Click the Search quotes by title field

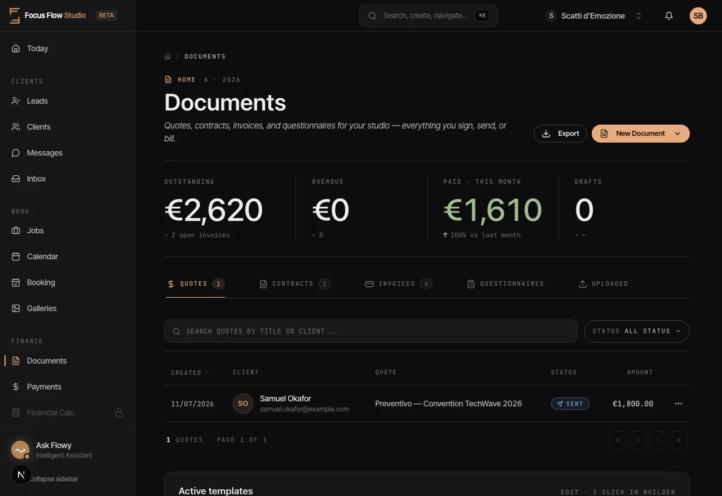pyautogui.click(x=371, y=331)
